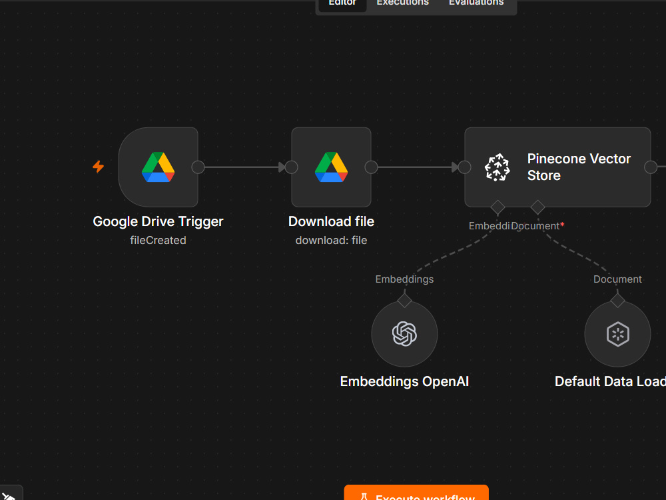Click the Embeddings connection label above OpenAI
The image size is (666, 500).
(x=404, y=279)
